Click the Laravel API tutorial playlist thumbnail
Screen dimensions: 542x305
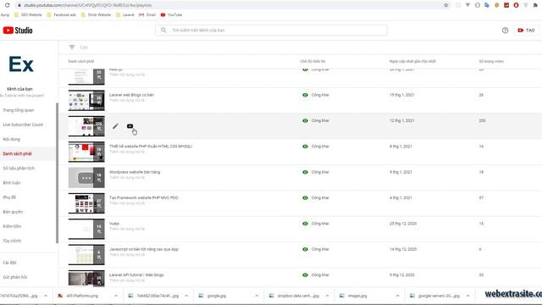coord(86,279)
